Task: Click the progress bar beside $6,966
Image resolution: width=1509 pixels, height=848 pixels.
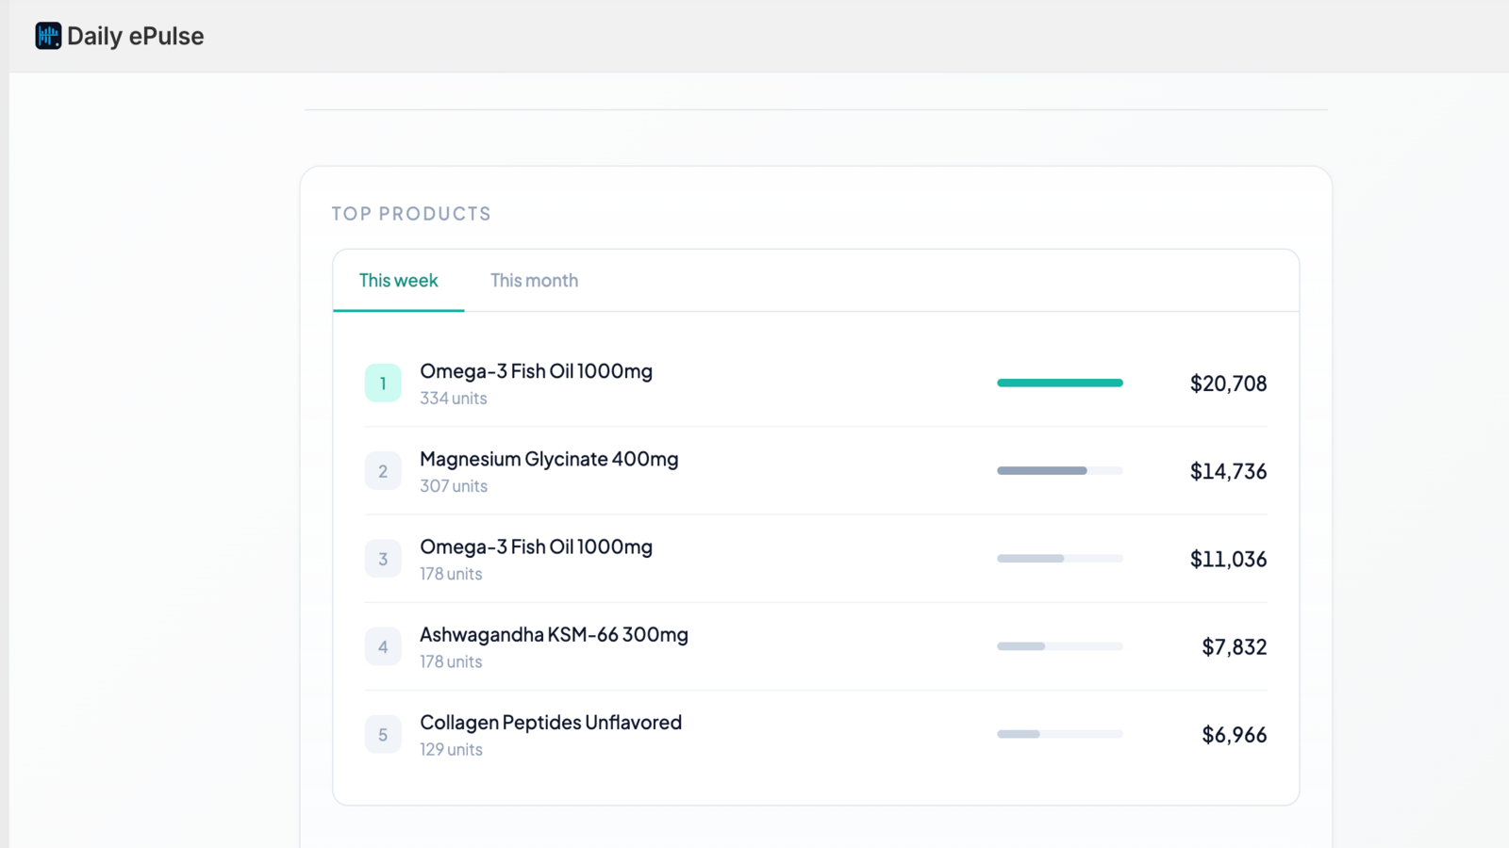Action: (x=1060, y=734)
